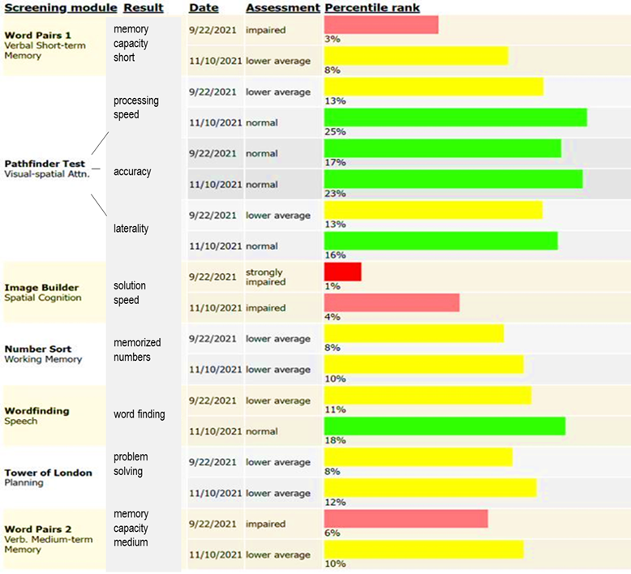Click the Assessment column header

tap(282, 8)
